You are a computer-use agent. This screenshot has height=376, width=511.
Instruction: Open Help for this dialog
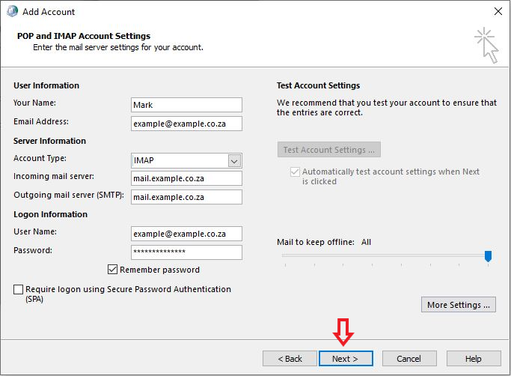(474, 358)
